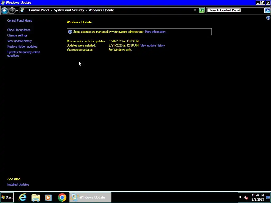Restore down the Windows Update window
271x203 pixels.
(263, 3)
